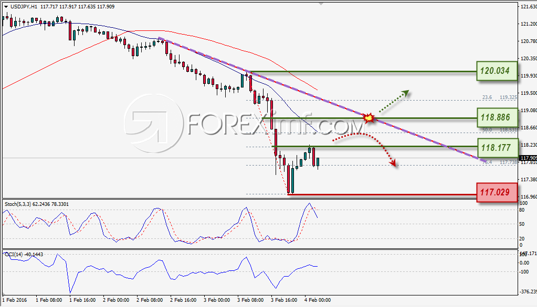Click the chart shift triangle marker at top
This screenshot has width=537, height=307.
point(321,4)
